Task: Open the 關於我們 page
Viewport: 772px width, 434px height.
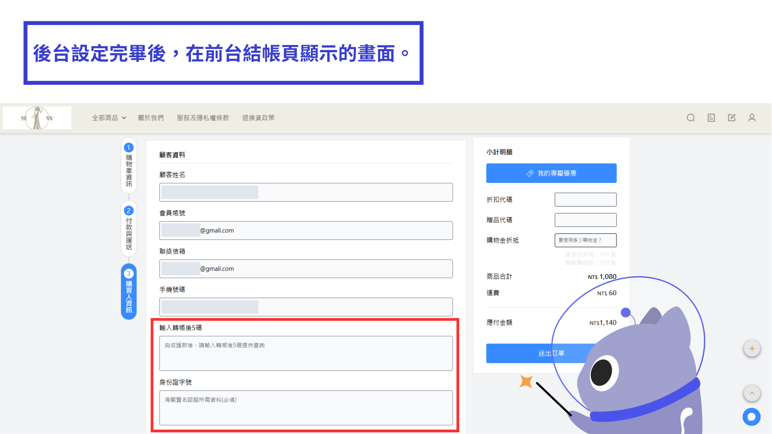Action: (x=151, y=118)
